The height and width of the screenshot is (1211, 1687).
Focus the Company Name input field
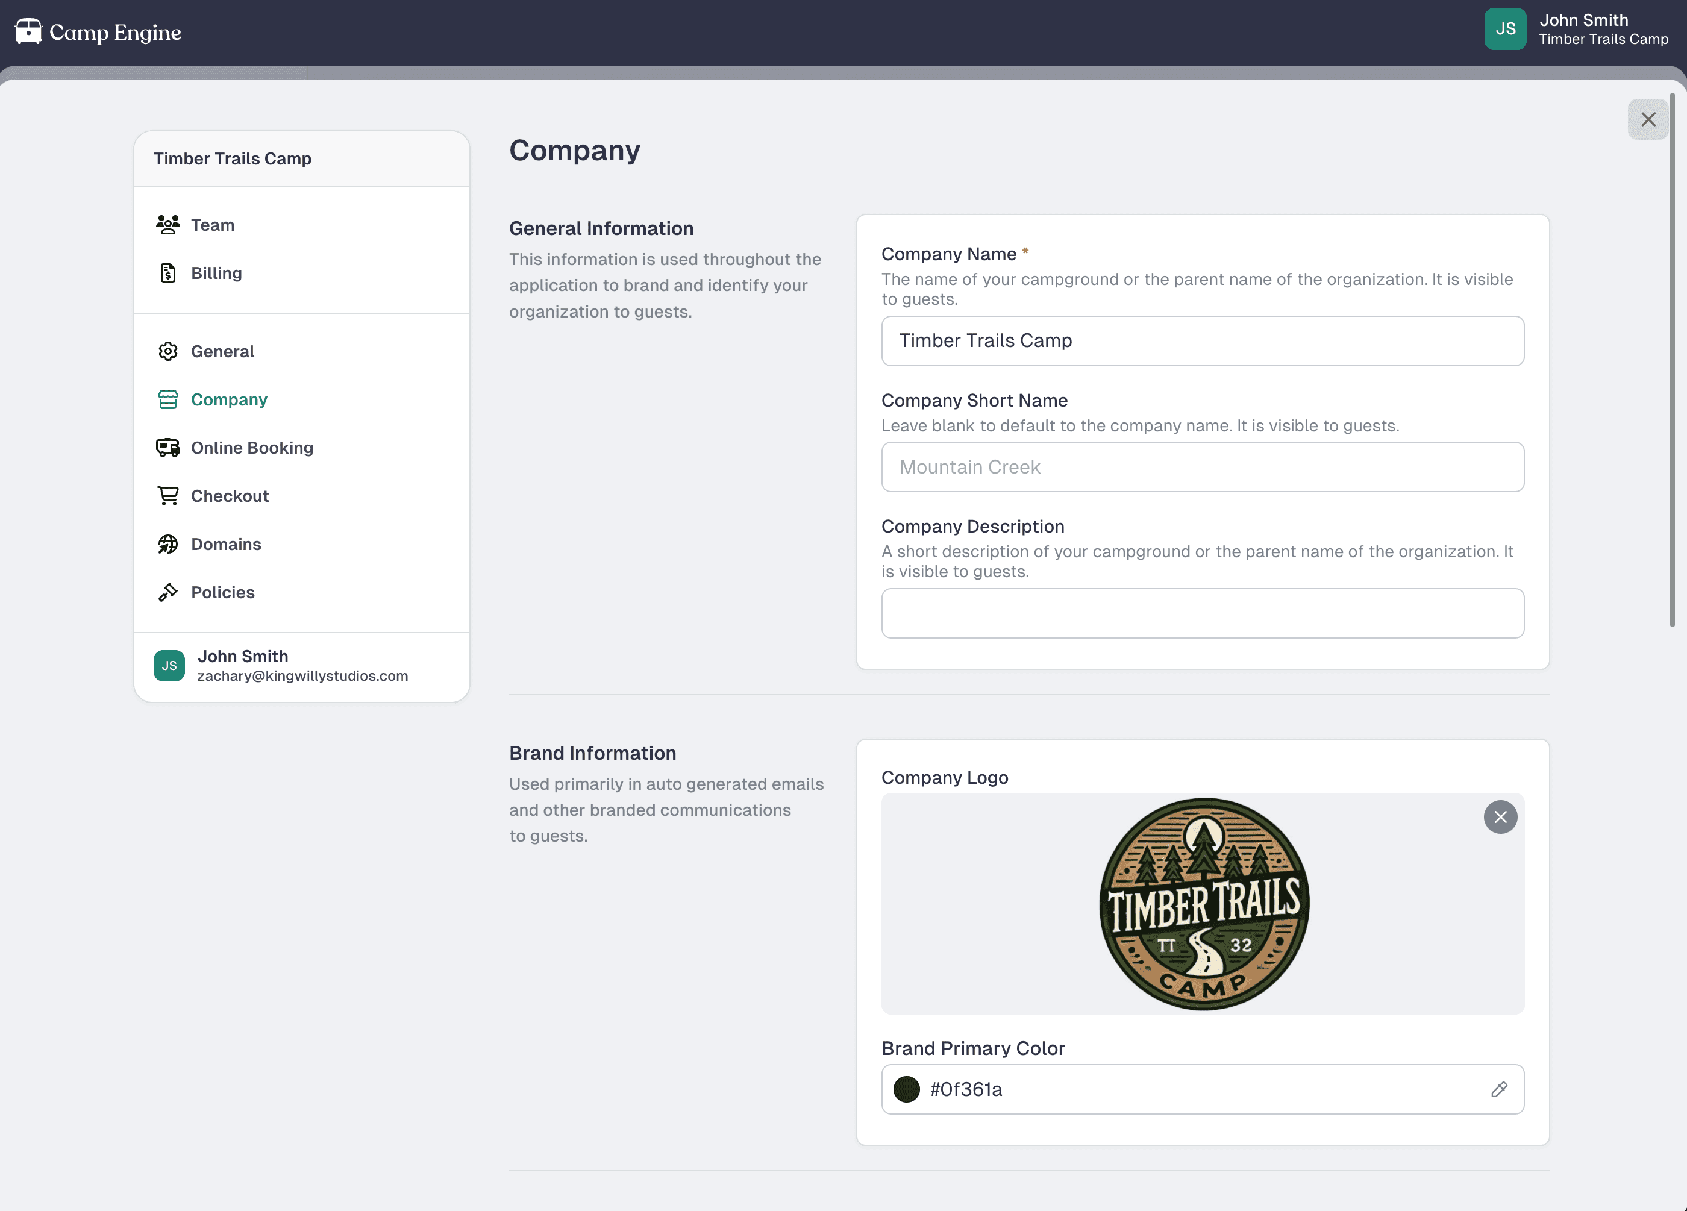click(x=1202, y=340)
